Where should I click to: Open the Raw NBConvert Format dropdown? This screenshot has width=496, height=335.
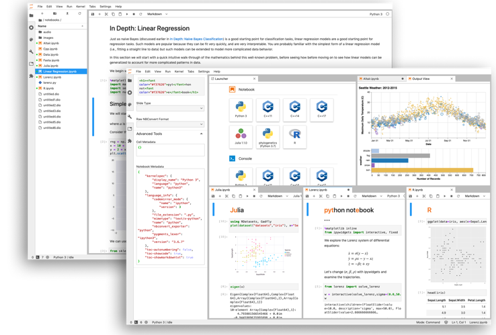[170, 124]
